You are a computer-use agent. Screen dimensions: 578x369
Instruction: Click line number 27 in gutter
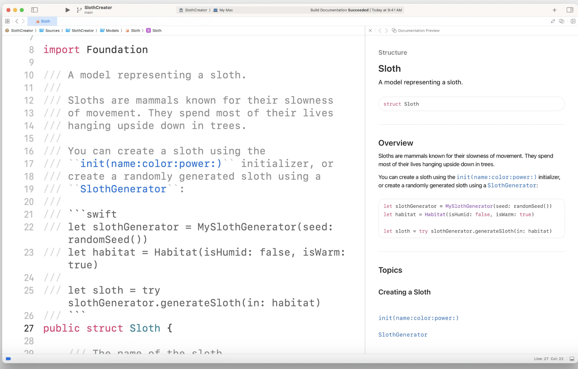click(x=29, y=328)
